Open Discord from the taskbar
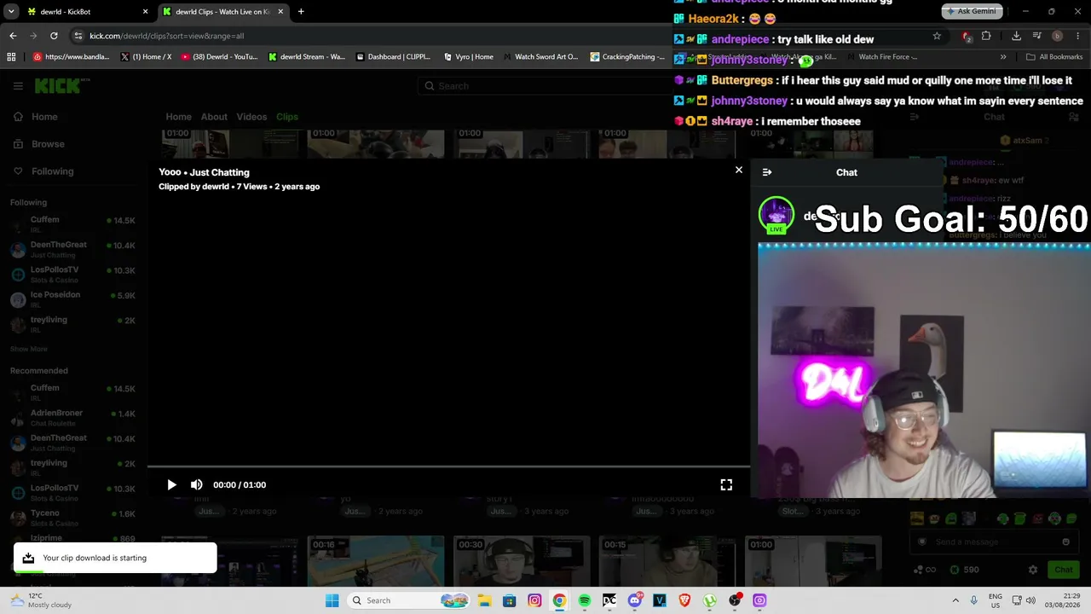Image resolution: width=1091 pixels, height=614 pixels. pos(635,600)
